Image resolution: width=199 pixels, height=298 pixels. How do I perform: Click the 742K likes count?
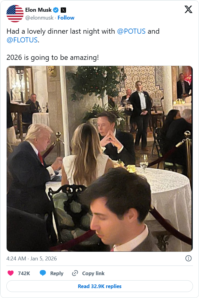click(24, 273)
